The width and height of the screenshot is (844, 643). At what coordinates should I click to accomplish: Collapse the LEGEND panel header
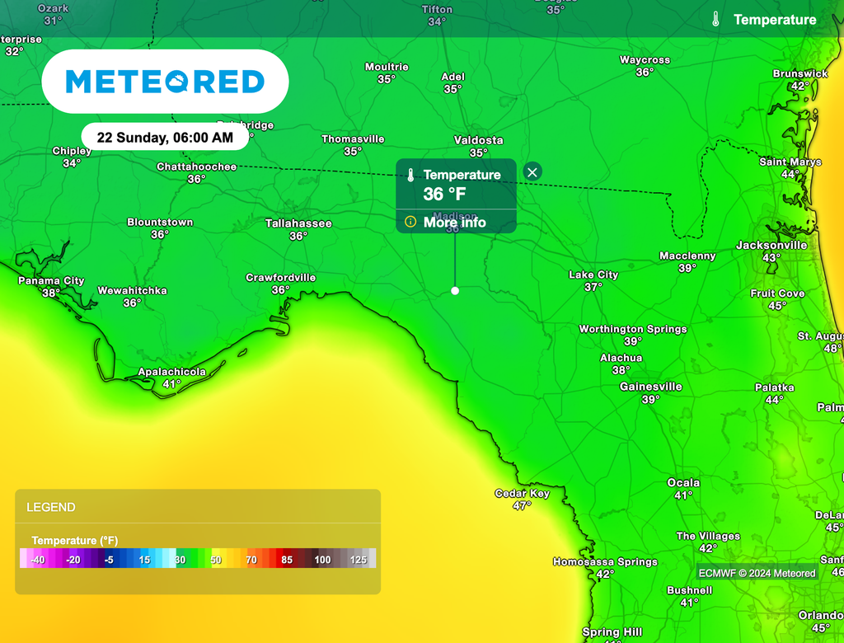pos(198,507)
